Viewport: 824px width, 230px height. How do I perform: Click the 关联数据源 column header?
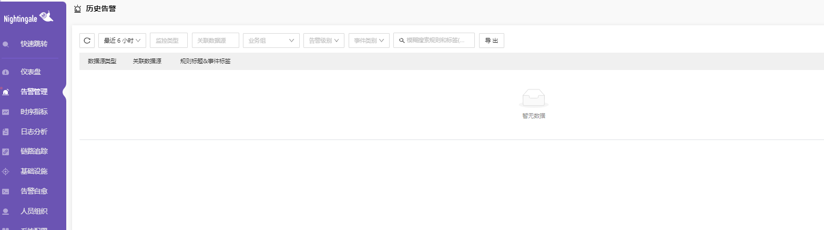[147, 61]
